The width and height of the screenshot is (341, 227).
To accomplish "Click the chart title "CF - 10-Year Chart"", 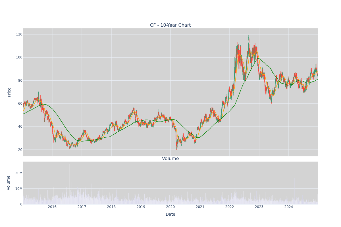I will click(x=170, y=25).
